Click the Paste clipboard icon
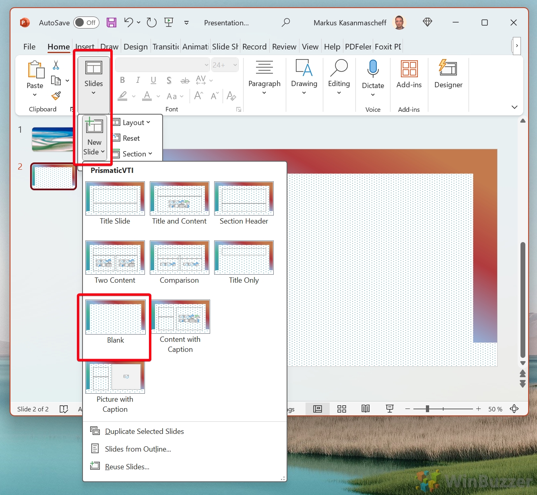The height and width of the screenshot is (495, 537). pos(35,70)
